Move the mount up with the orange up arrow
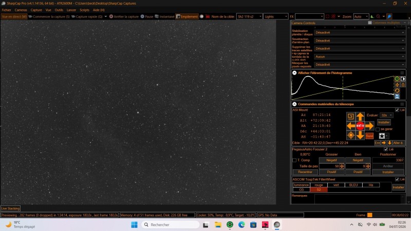Image resolution: width=411 pixels, height=231 pixels. 360,117
